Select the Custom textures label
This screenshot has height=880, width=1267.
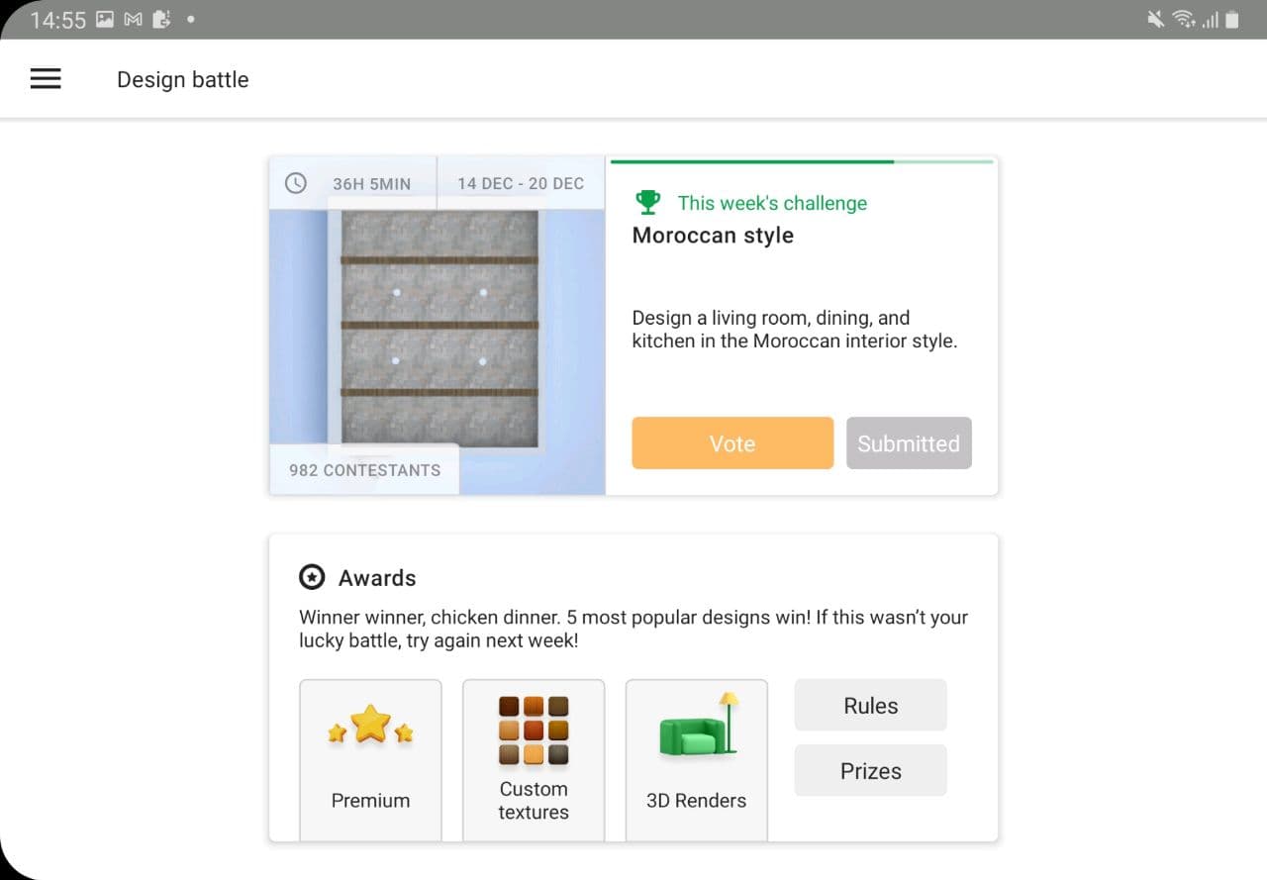coord(534,800)
